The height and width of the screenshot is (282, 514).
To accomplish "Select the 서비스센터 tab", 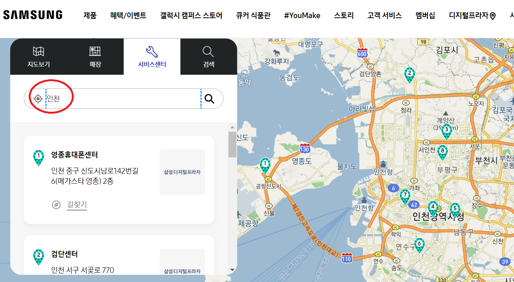I will point(152,57).
